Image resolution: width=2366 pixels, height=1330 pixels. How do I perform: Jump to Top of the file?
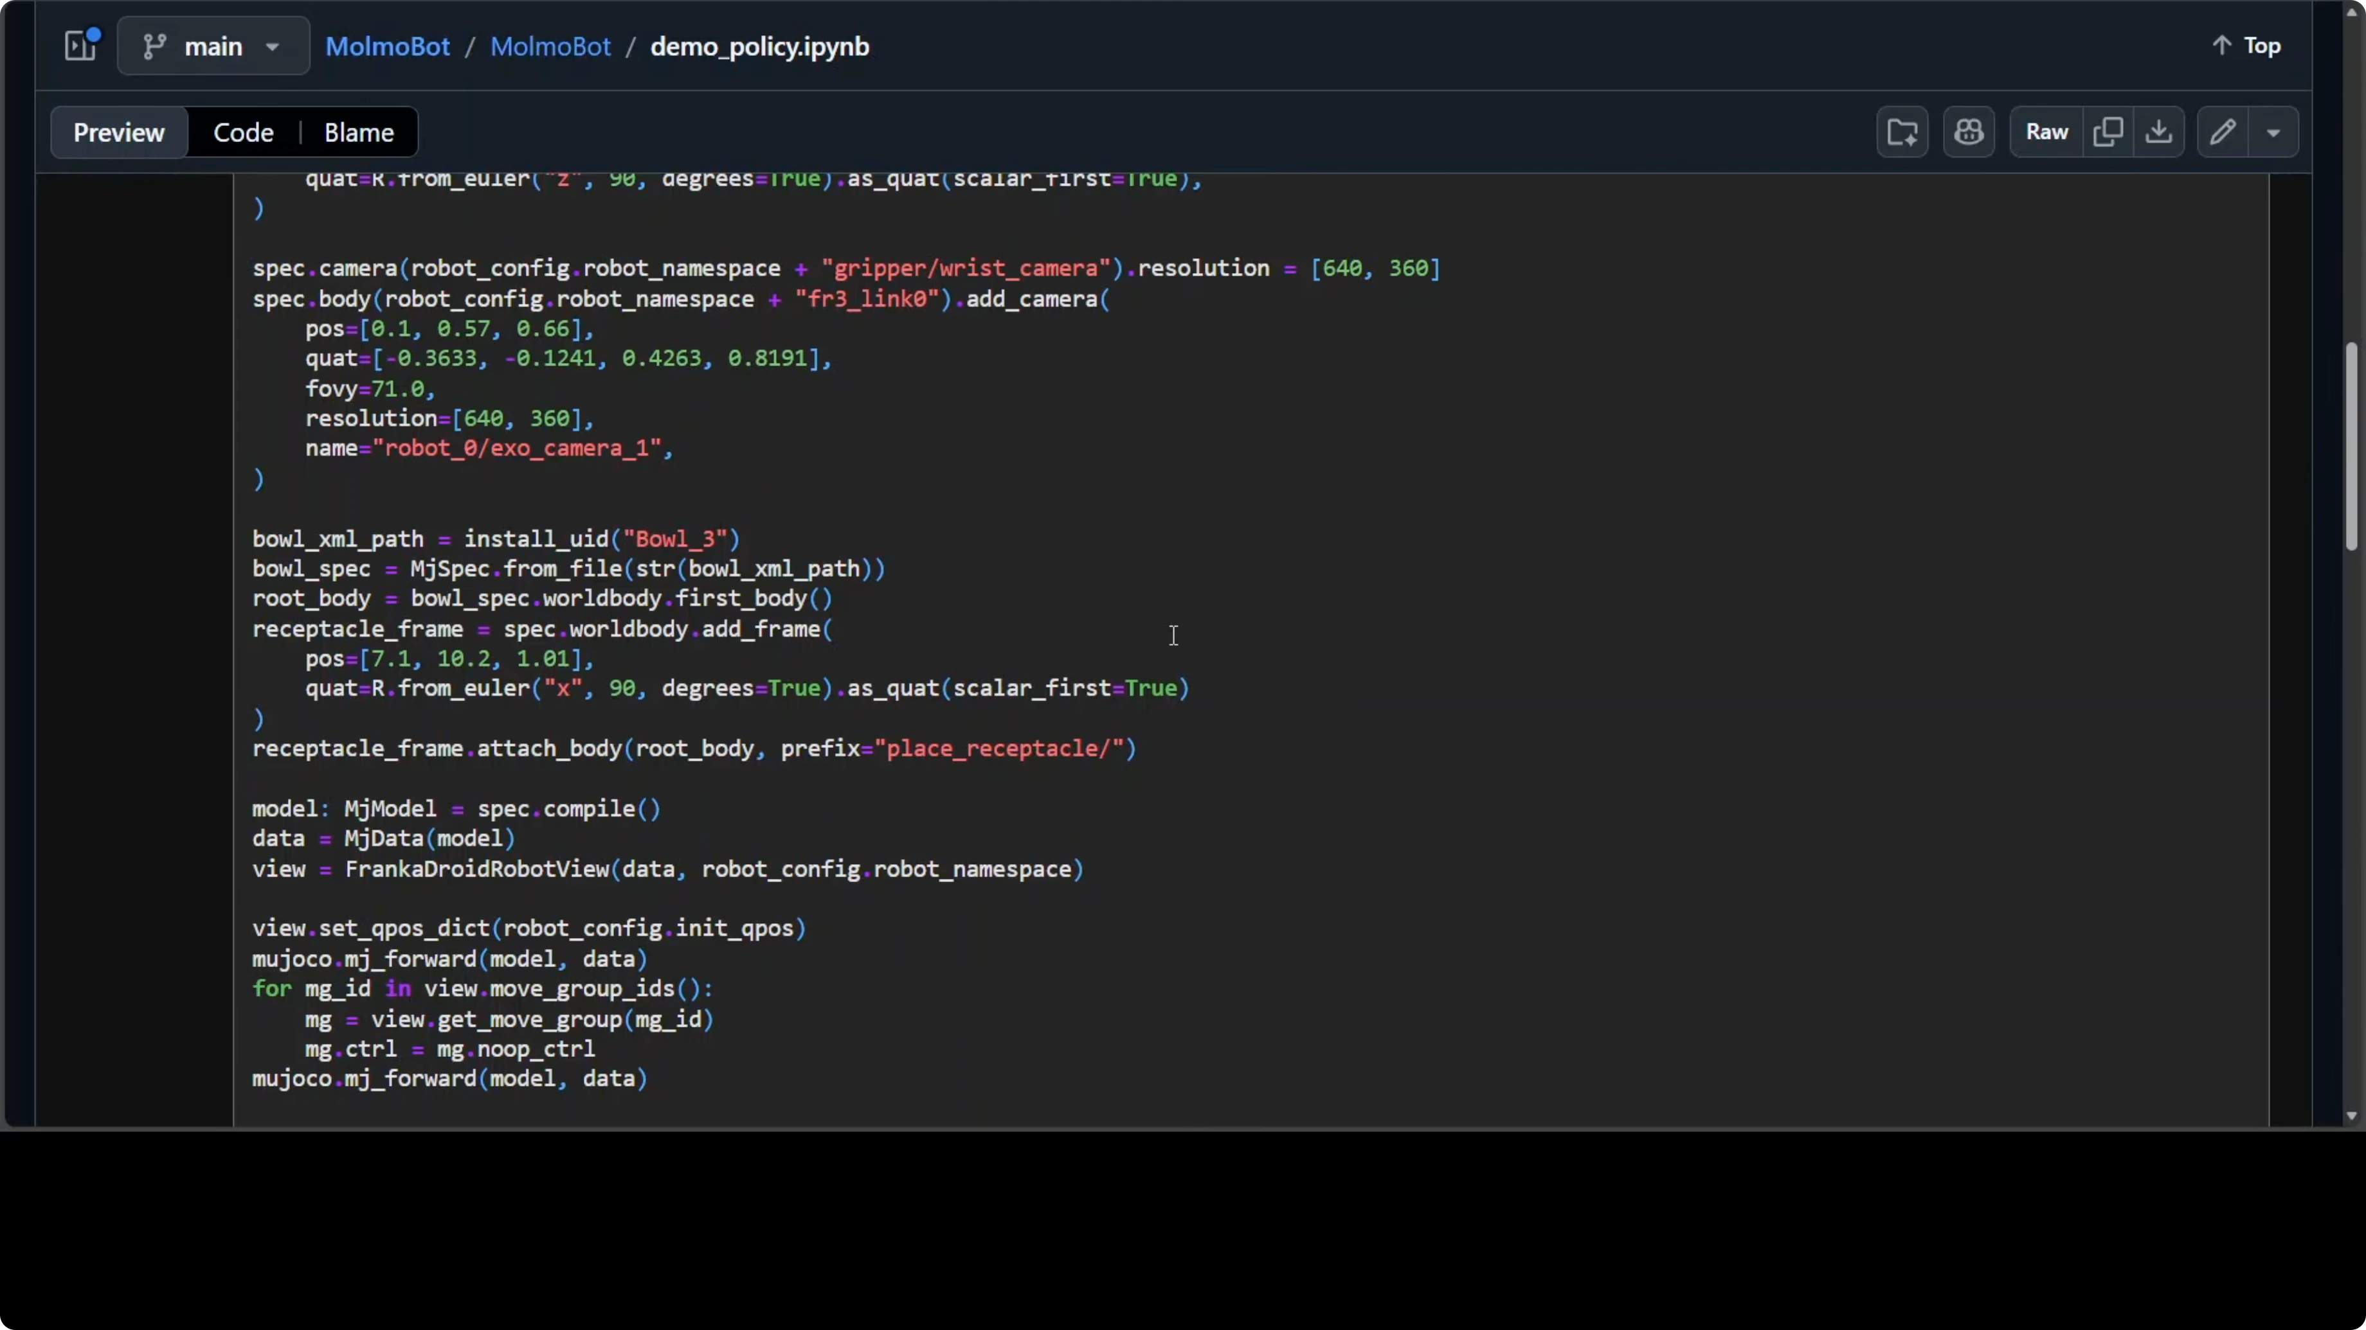pyautogui.click(x=2246, y=46)
